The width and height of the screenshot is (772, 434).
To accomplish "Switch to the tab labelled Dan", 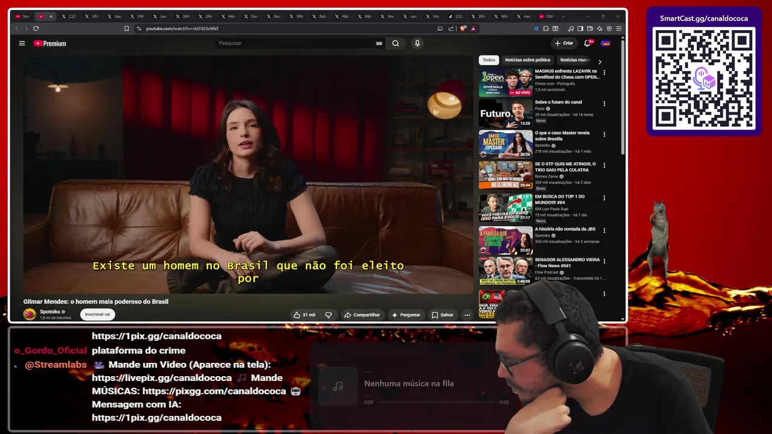I will (x=251, y=16).
